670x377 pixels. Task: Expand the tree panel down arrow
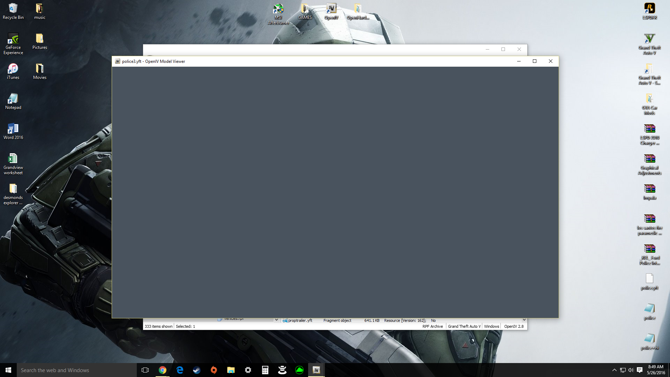[276, 320]
